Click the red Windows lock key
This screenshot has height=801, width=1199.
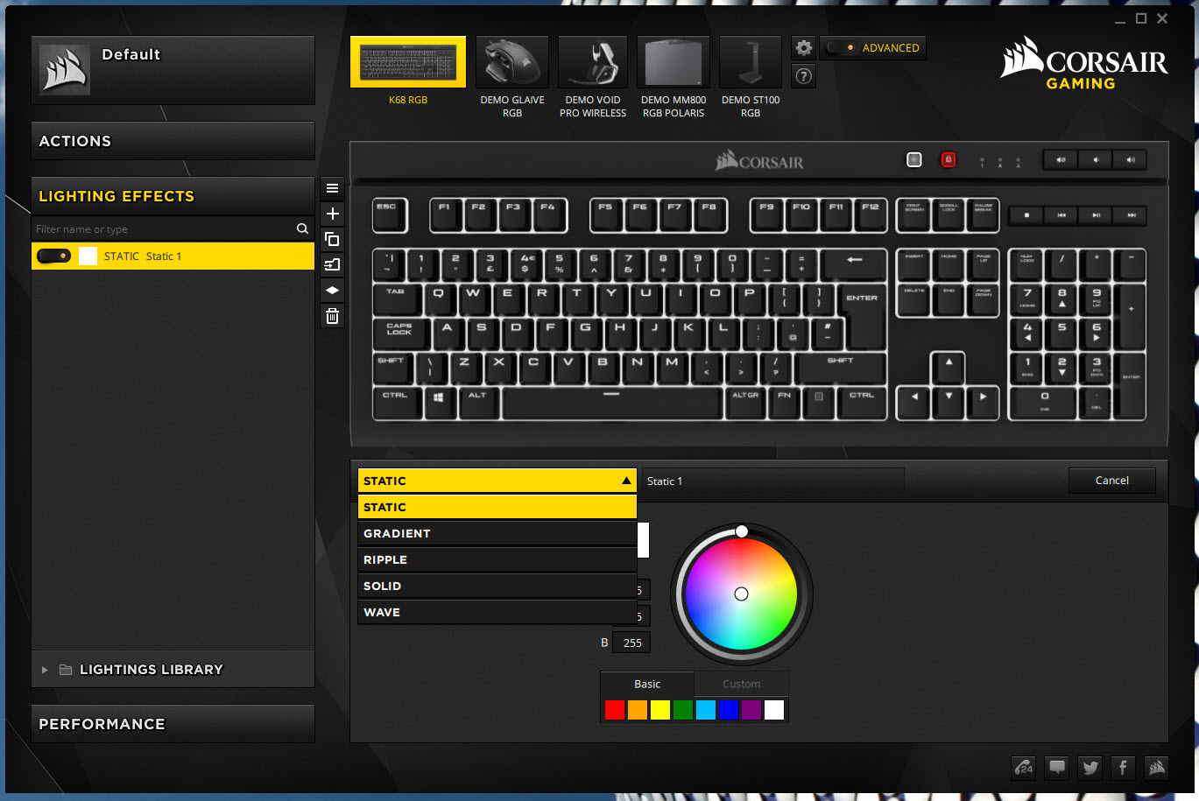(948, 159)
